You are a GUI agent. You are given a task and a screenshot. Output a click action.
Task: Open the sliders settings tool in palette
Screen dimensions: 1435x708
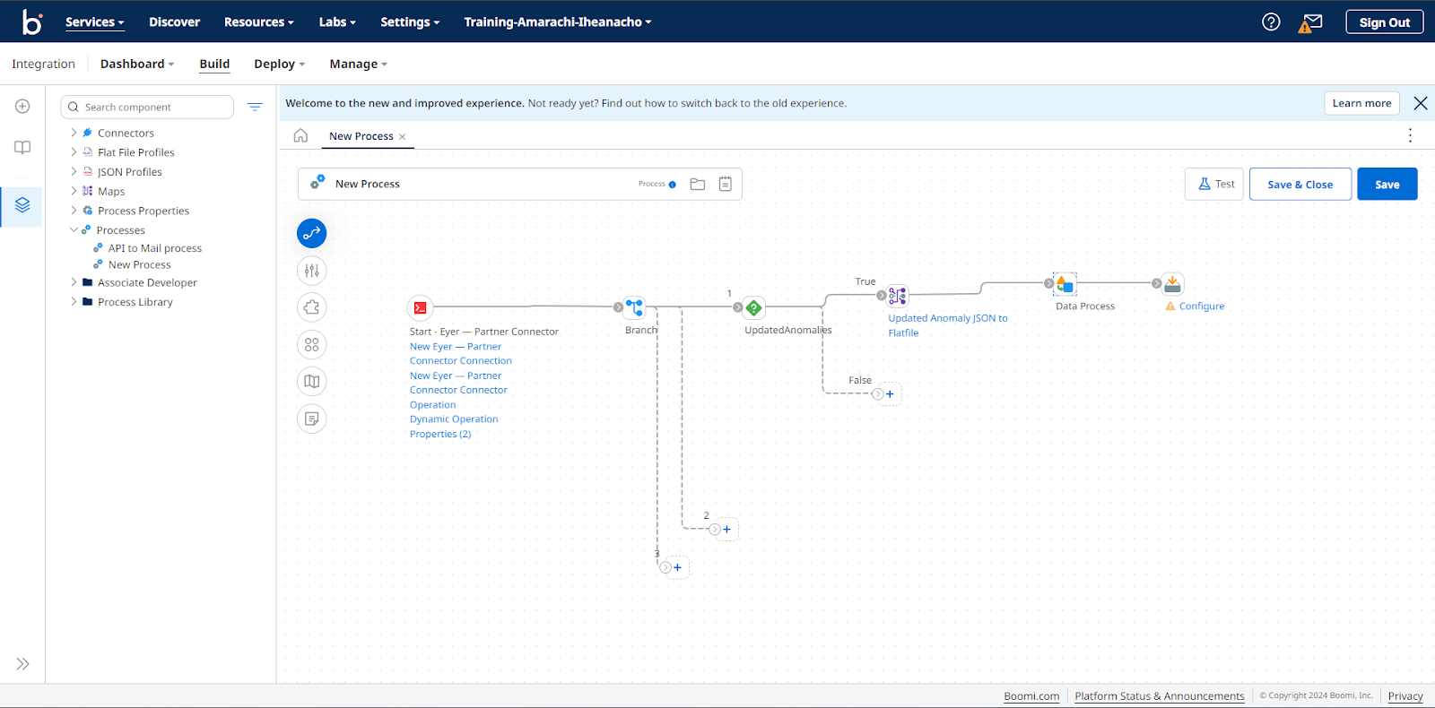click(311, 271)
